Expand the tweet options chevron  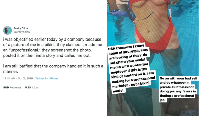pyautogui.click(x=103, y=28)
